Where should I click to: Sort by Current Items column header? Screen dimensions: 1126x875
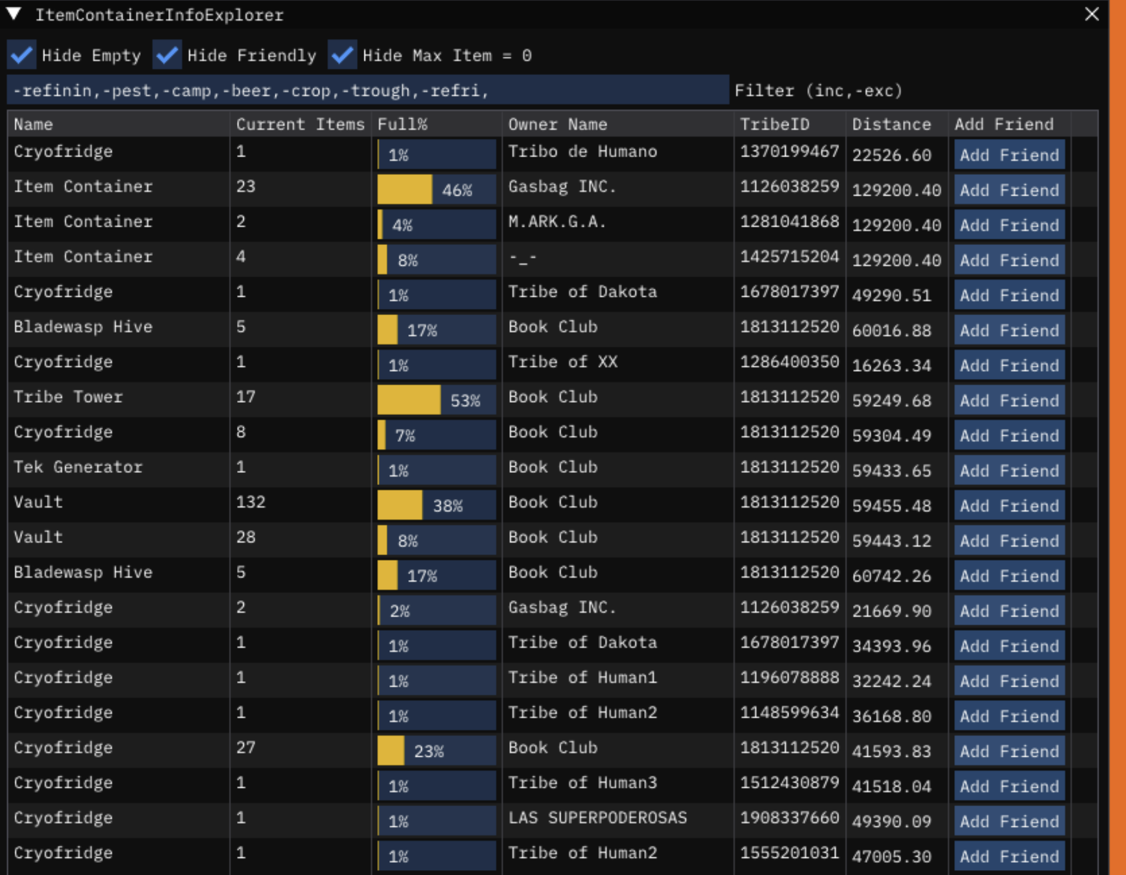tap(300, 124)
